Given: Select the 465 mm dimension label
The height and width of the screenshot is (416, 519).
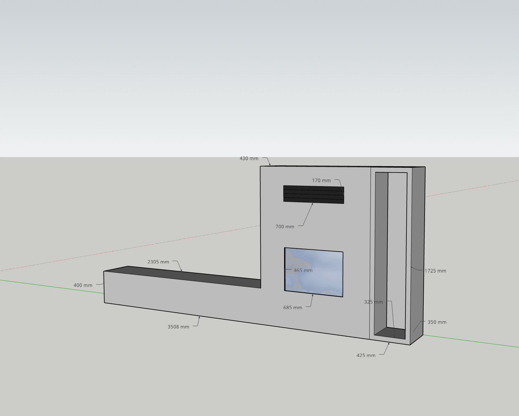Looking at the screenshot, I should (303, 271).
